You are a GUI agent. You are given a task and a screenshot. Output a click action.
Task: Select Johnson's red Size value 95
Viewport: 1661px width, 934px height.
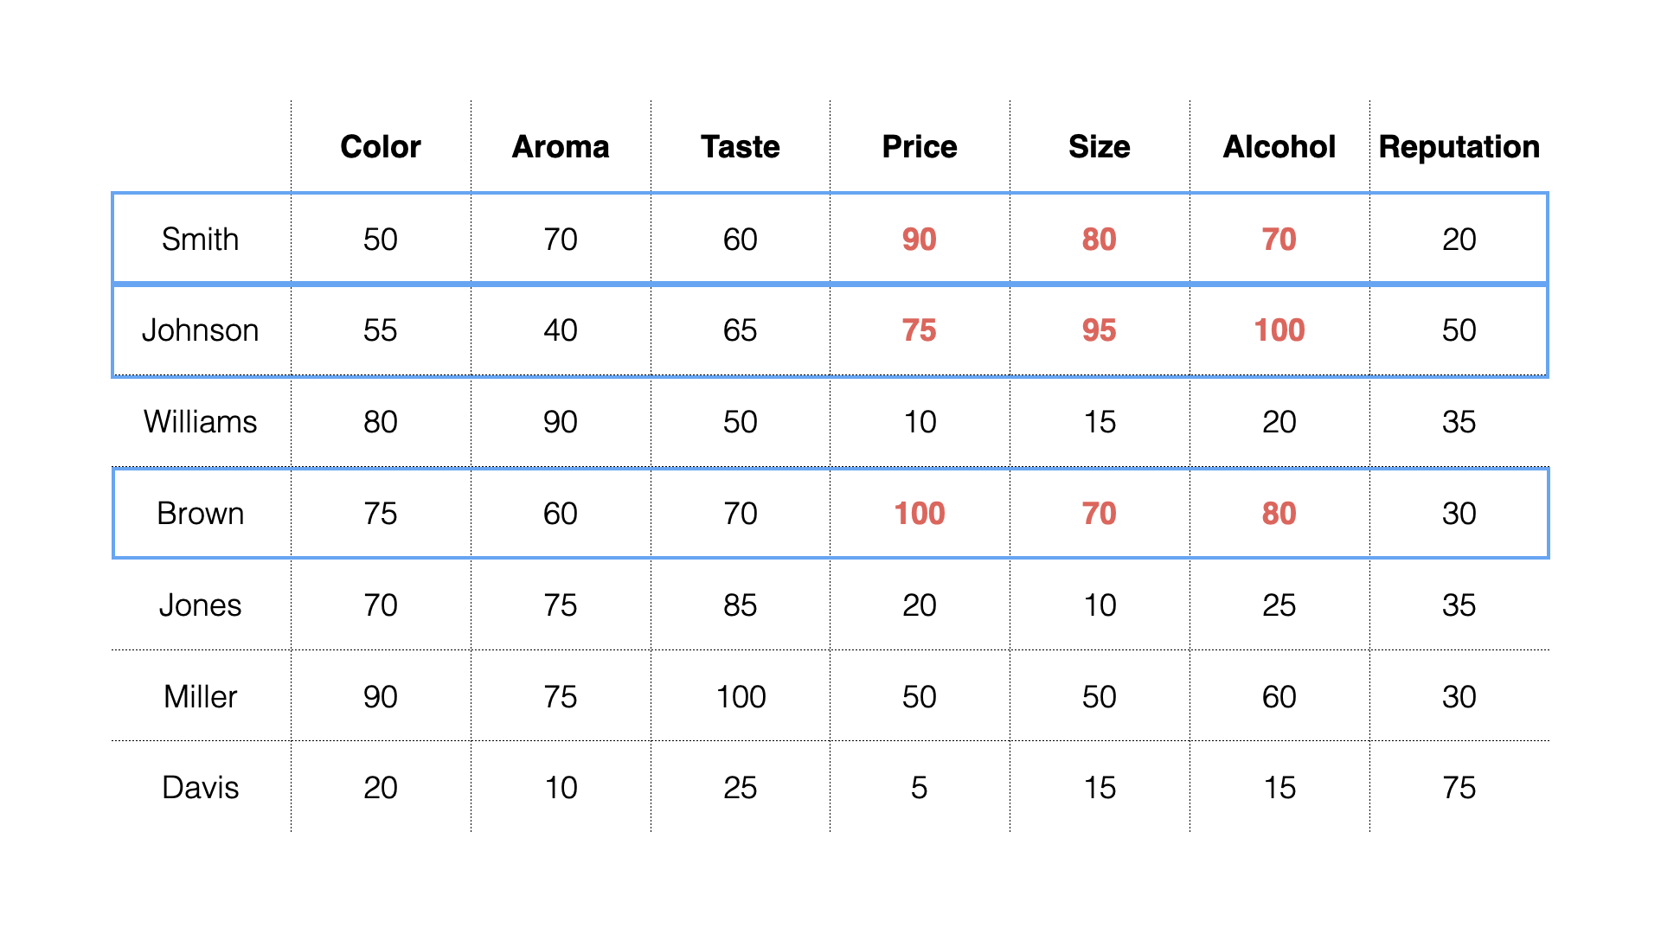(1100, 330)
